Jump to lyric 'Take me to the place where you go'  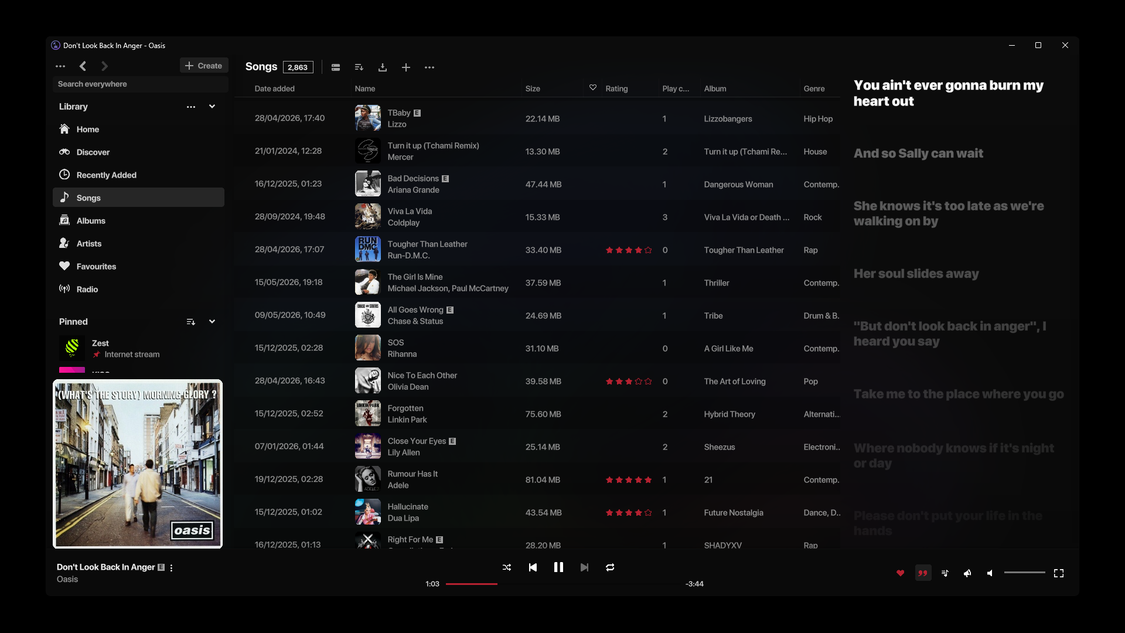pos(959,394)
